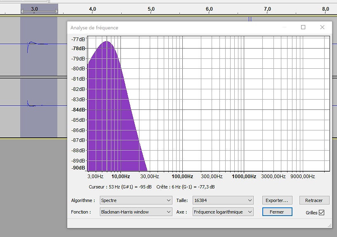Click the lower channel waveform in the selection

[32, 105]
